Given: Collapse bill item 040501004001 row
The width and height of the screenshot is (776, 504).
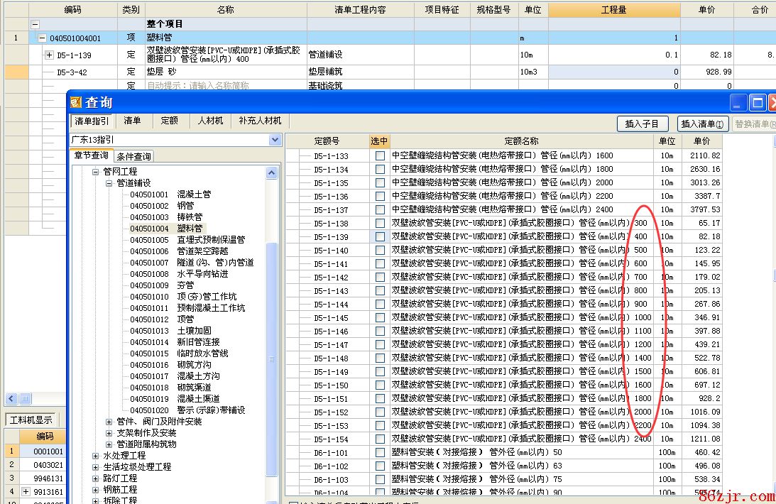Looking at the screenshot, I should (x=42, y=38).
